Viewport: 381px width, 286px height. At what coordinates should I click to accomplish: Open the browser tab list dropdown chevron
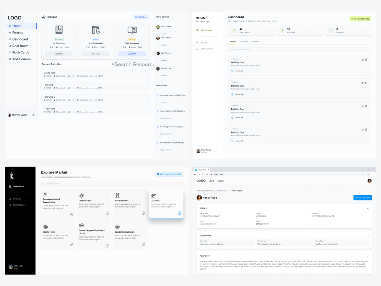(358, 170)
